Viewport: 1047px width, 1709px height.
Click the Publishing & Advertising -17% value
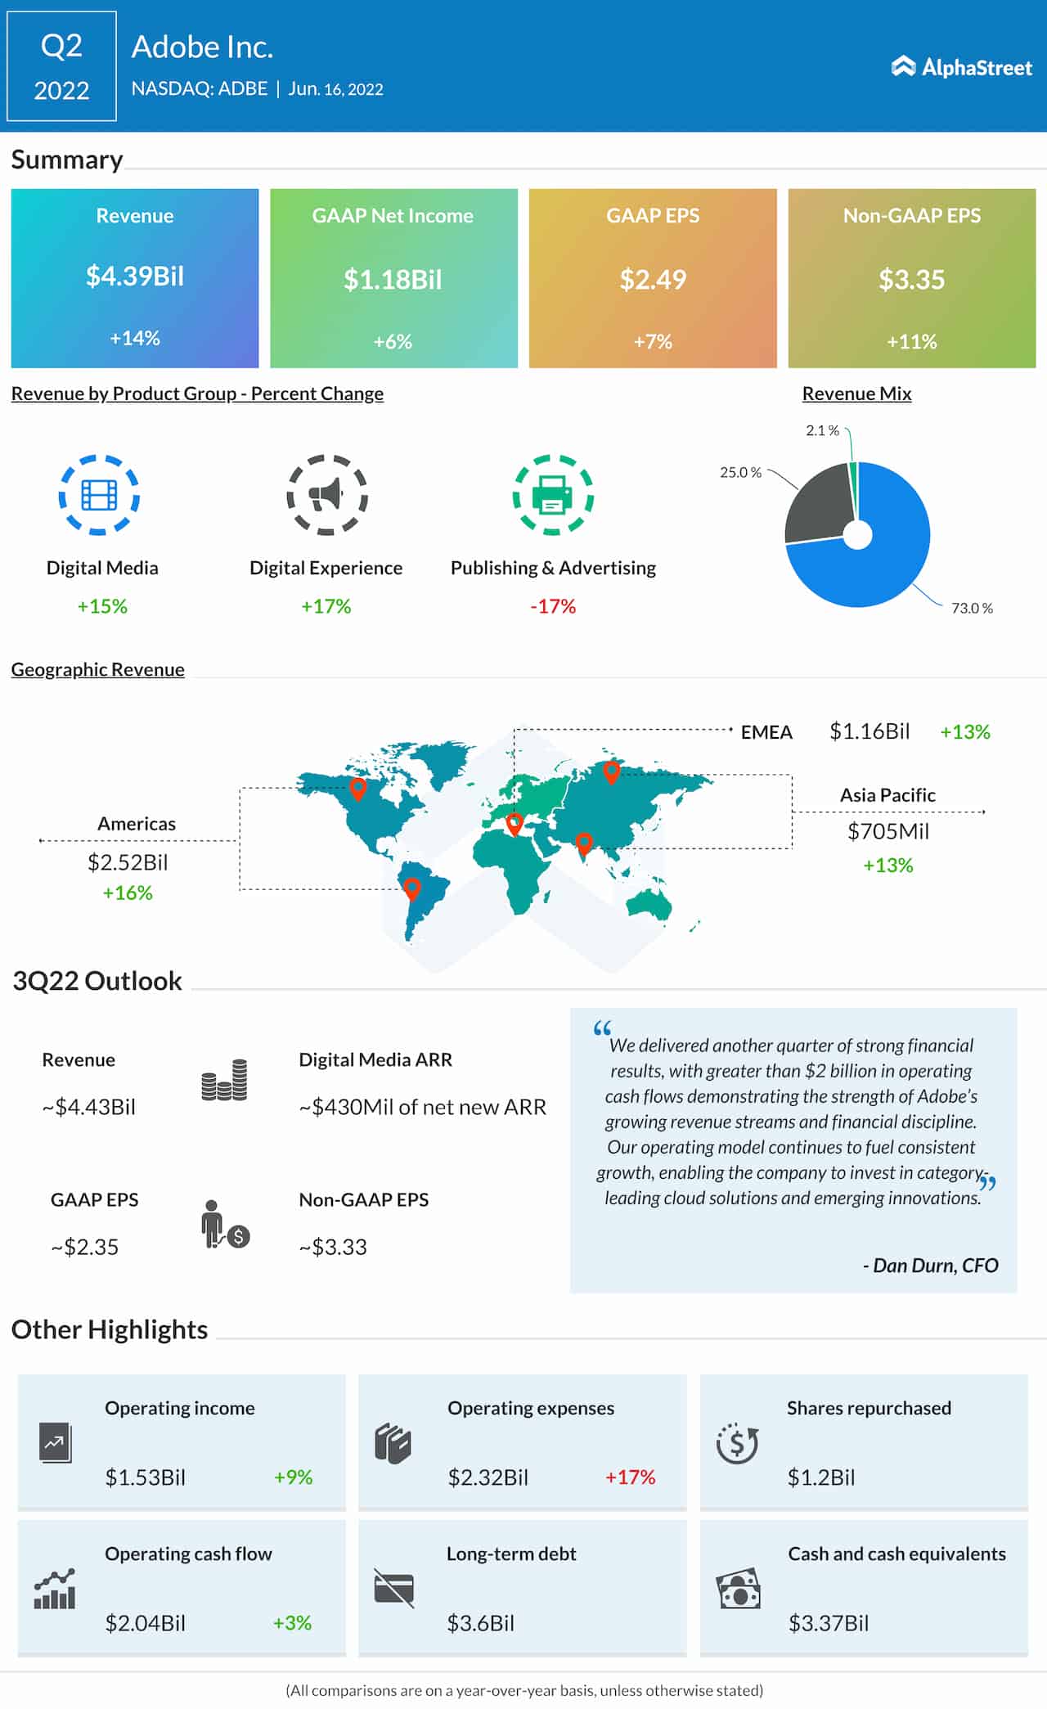(553, 606)
